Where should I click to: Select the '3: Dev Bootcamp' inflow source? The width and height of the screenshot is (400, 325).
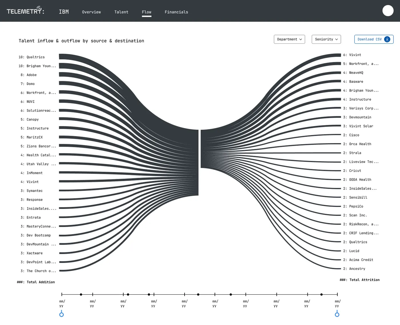coord(35,235)
